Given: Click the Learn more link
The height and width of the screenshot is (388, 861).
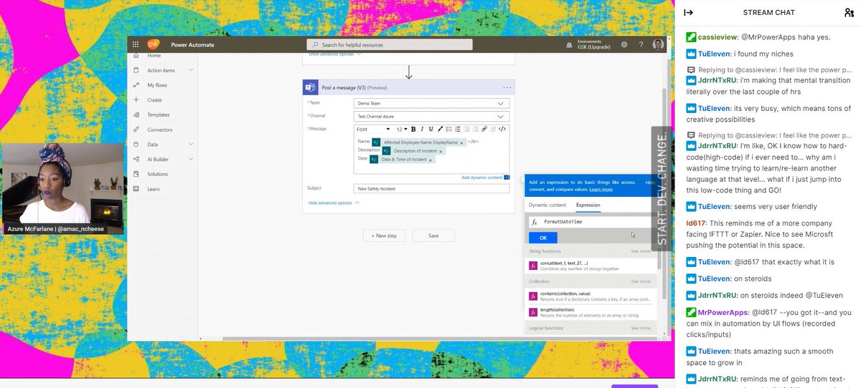Looking at the screenshot, I should tap(601, 190).
